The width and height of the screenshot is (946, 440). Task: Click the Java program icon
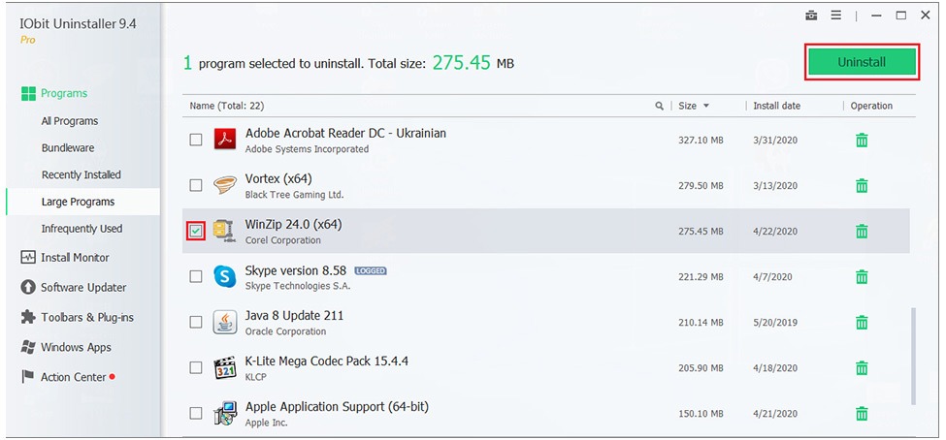point(225,322)
